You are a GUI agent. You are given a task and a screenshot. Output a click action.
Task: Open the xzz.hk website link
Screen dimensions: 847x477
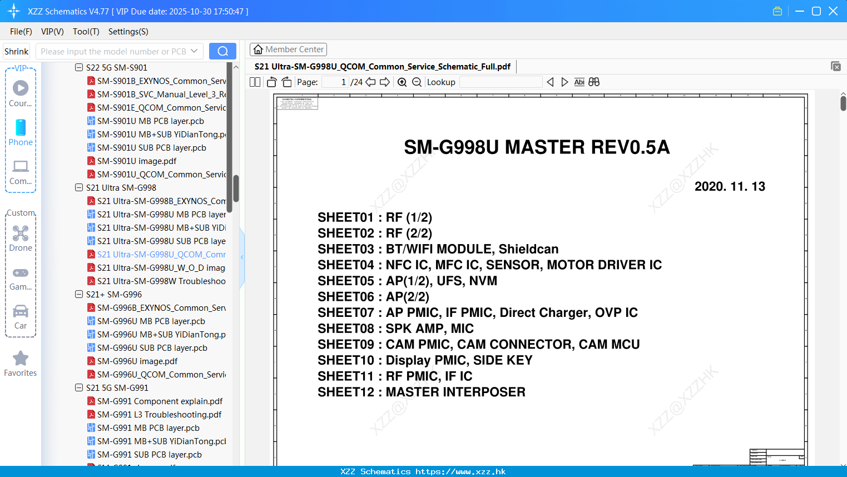point(460,471)
